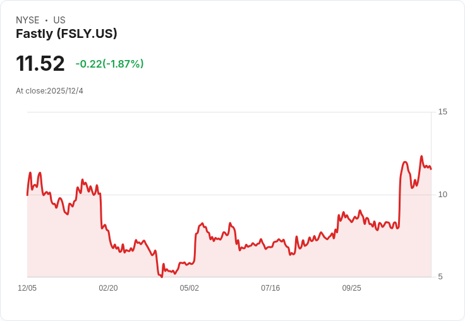
Task: Select the US market label
Action: 59,20
